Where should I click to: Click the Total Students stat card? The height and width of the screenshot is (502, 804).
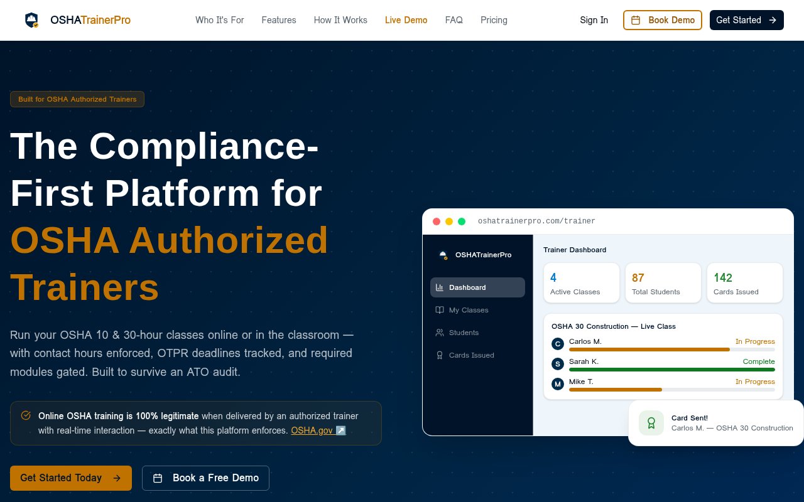(663, 283)
